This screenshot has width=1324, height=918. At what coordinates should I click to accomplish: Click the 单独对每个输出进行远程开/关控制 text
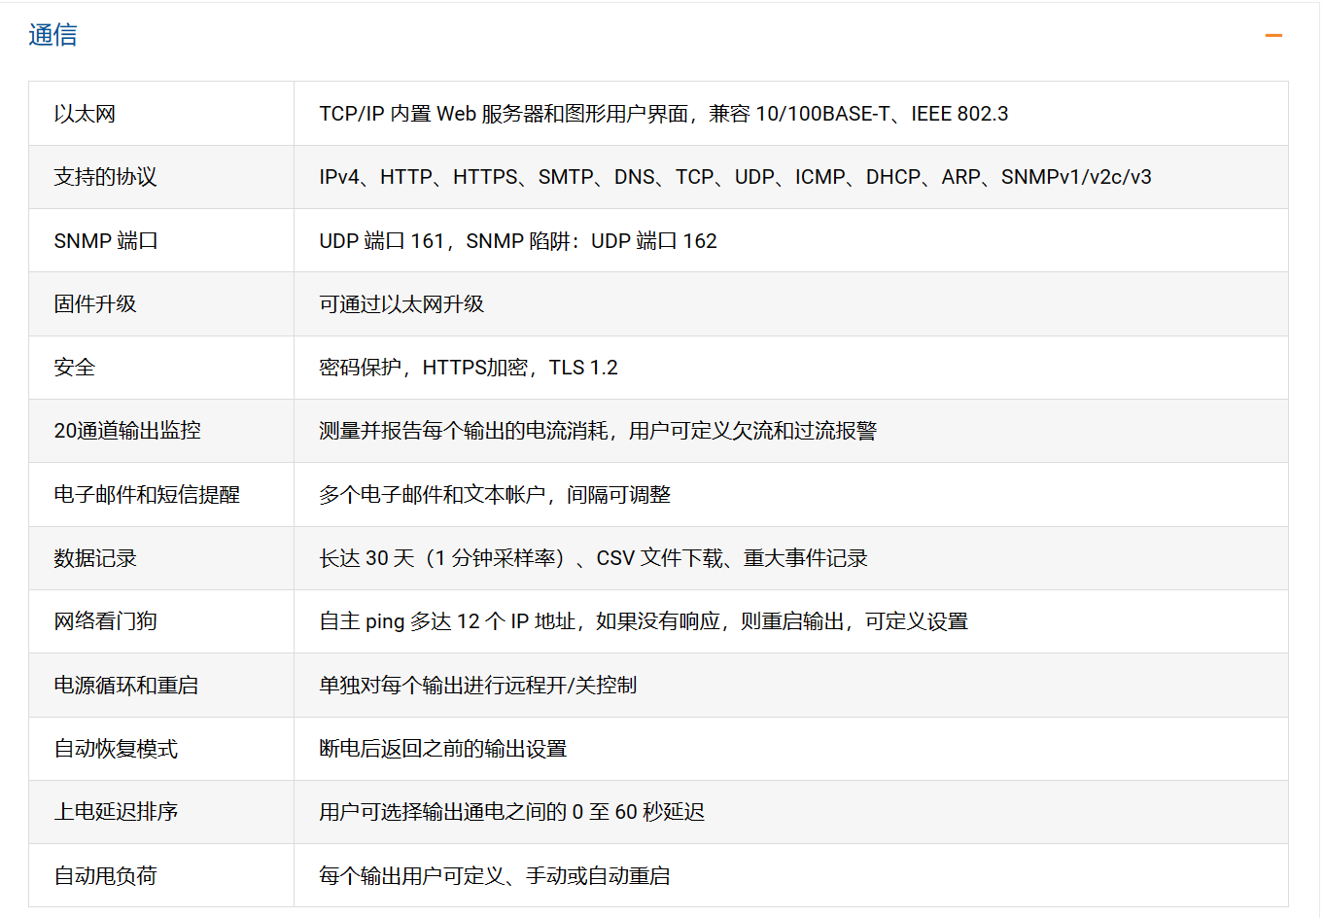click(478, 686)
